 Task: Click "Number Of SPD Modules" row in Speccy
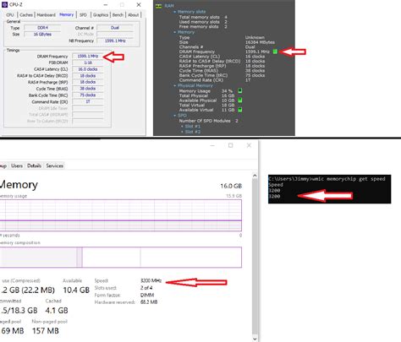209,121
